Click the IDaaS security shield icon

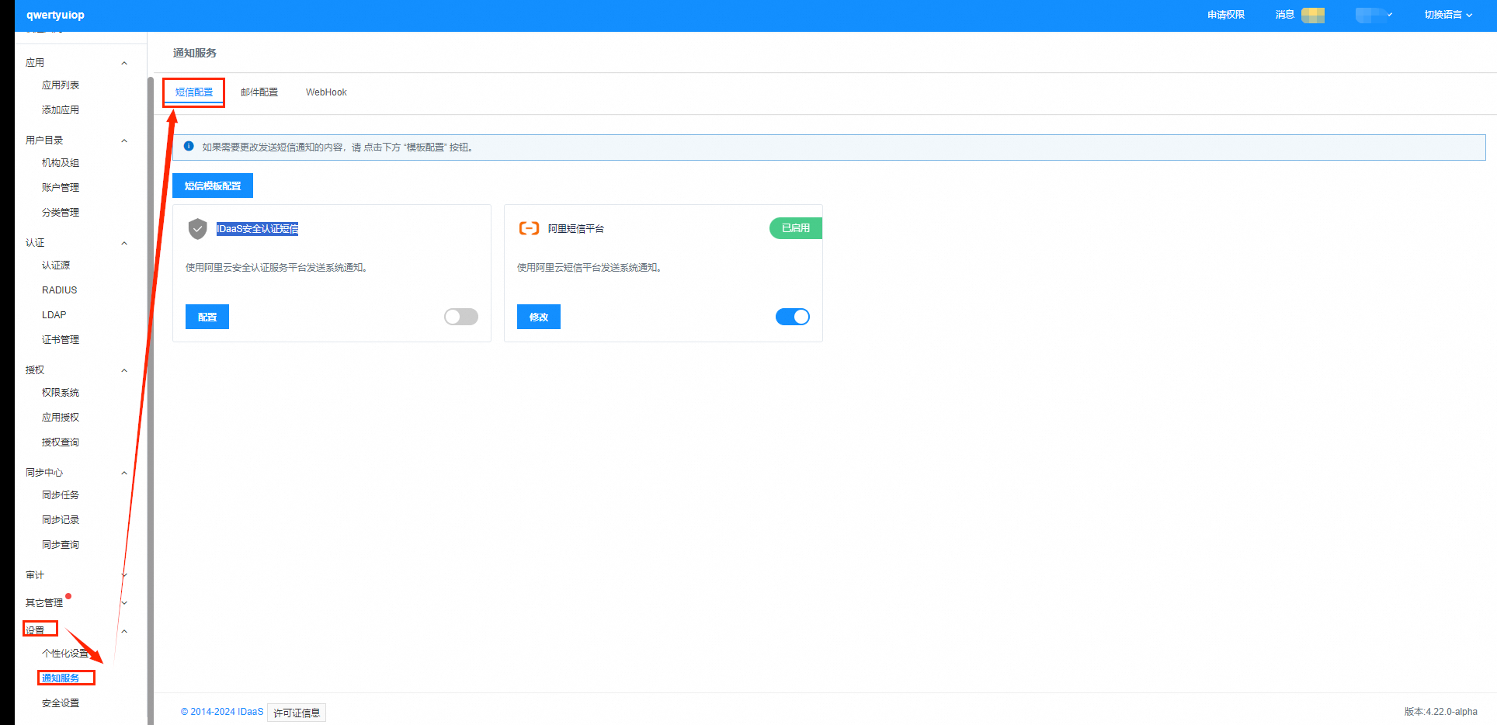pos(197,228)
